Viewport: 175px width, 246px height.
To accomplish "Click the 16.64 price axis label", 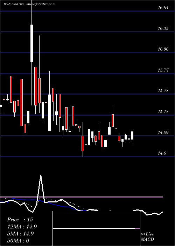I will click(163, 8).
